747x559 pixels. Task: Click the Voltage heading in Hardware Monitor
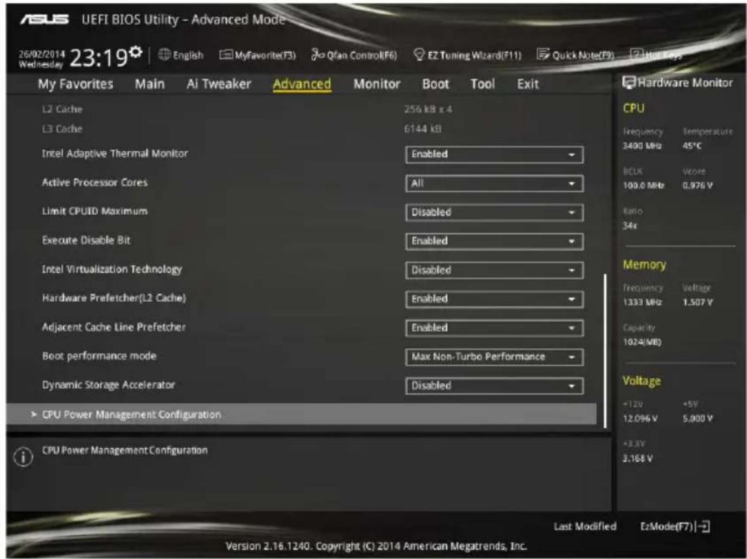[642, 381]
